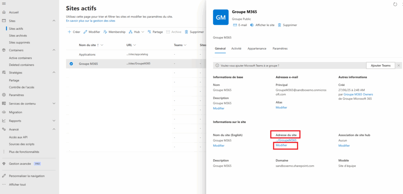The height and width of the screenshot is (194, 403).
Task: Click the info icon in Teams banner
Action: point(217,66)
